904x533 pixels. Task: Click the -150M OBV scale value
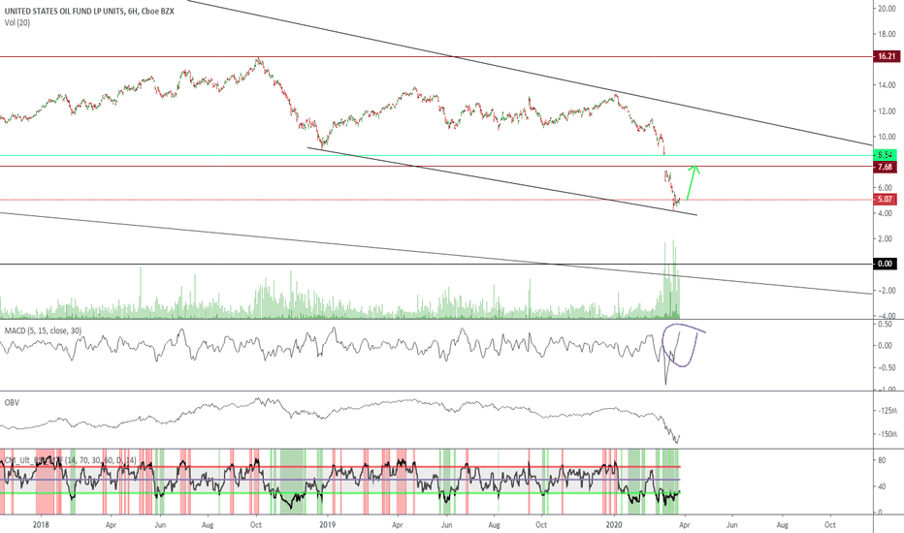coord(888,434)
